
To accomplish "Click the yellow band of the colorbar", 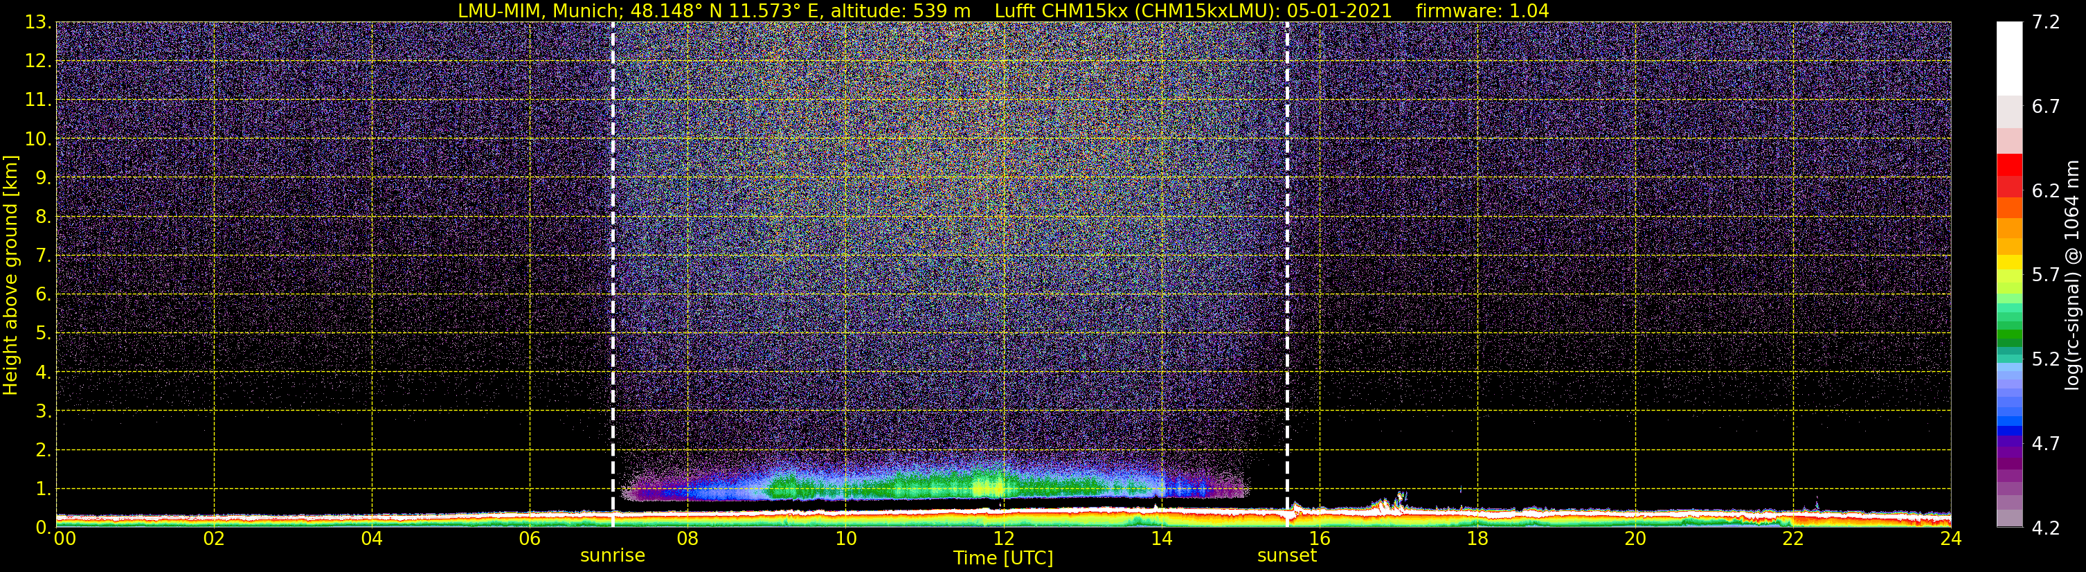I will click(x=2009, y=263).
